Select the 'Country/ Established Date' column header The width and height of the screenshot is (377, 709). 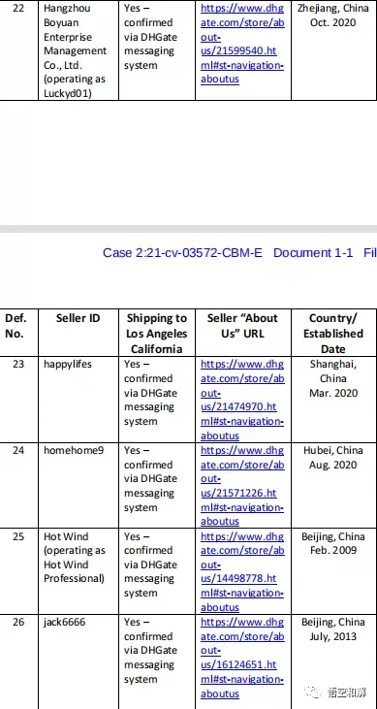[333, 334]
